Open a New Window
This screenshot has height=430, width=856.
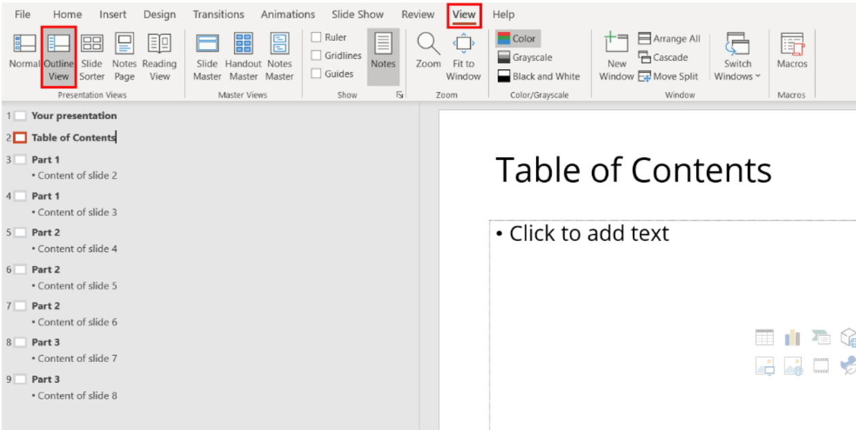(x=616, y=54)
